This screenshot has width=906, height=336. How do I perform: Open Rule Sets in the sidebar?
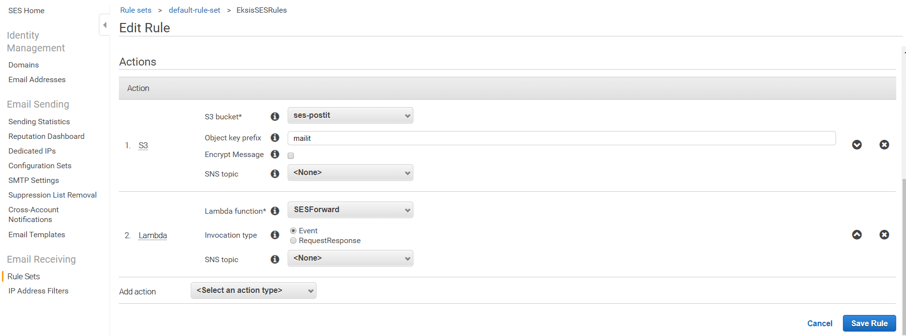tap(23, 276)
